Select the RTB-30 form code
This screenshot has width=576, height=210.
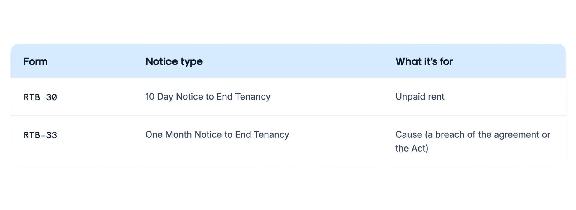[40, 97]
